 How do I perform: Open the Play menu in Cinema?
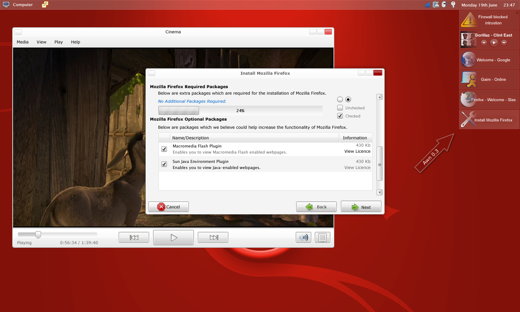tap(58, 42)
